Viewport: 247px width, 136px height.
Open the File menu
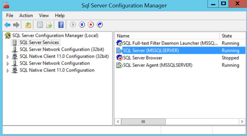[10, 16]
